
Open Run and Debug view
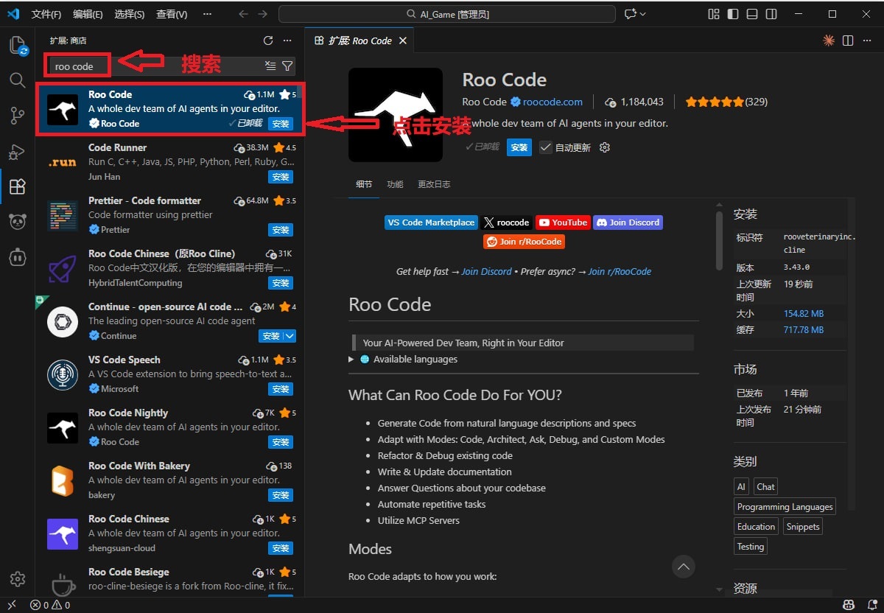pyautogui.click(x=17, y=151)
